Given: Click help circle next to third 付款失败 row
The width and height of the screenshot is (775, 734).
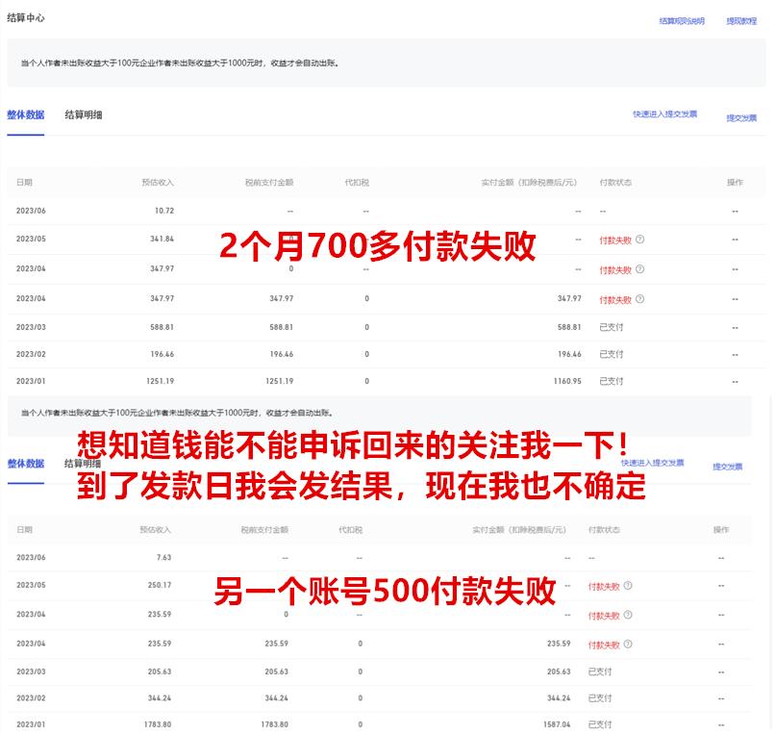Looking at the screenshot, I should pyautogui.click(x=639, y=298).
